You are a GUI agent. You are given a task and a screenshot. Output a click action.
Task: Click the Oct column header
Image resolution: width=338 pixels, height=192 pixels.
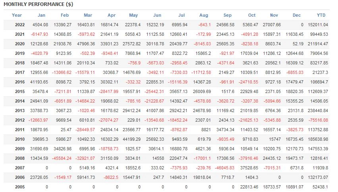point(251,15)
